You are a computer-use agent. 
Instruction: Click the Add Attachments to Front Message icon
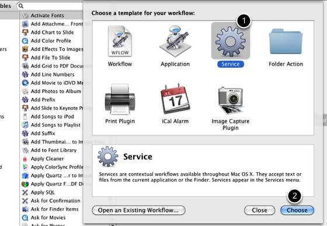(25, 24)
